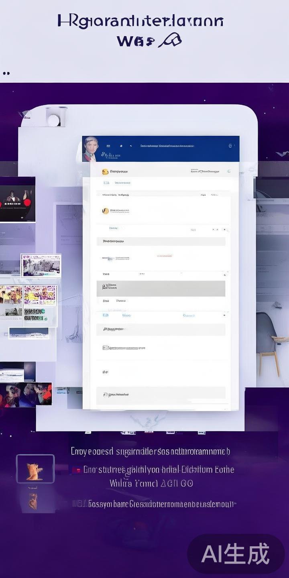Click the profile photo in blue header
Image resolution: width=289 pixels, height=578 pixels.
pyautogui.click(x=90, y=149)
